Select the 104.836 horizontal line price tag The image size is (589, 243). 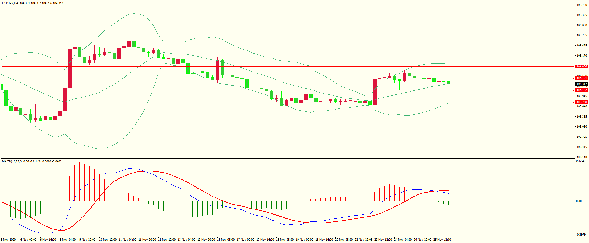point(582,66)
